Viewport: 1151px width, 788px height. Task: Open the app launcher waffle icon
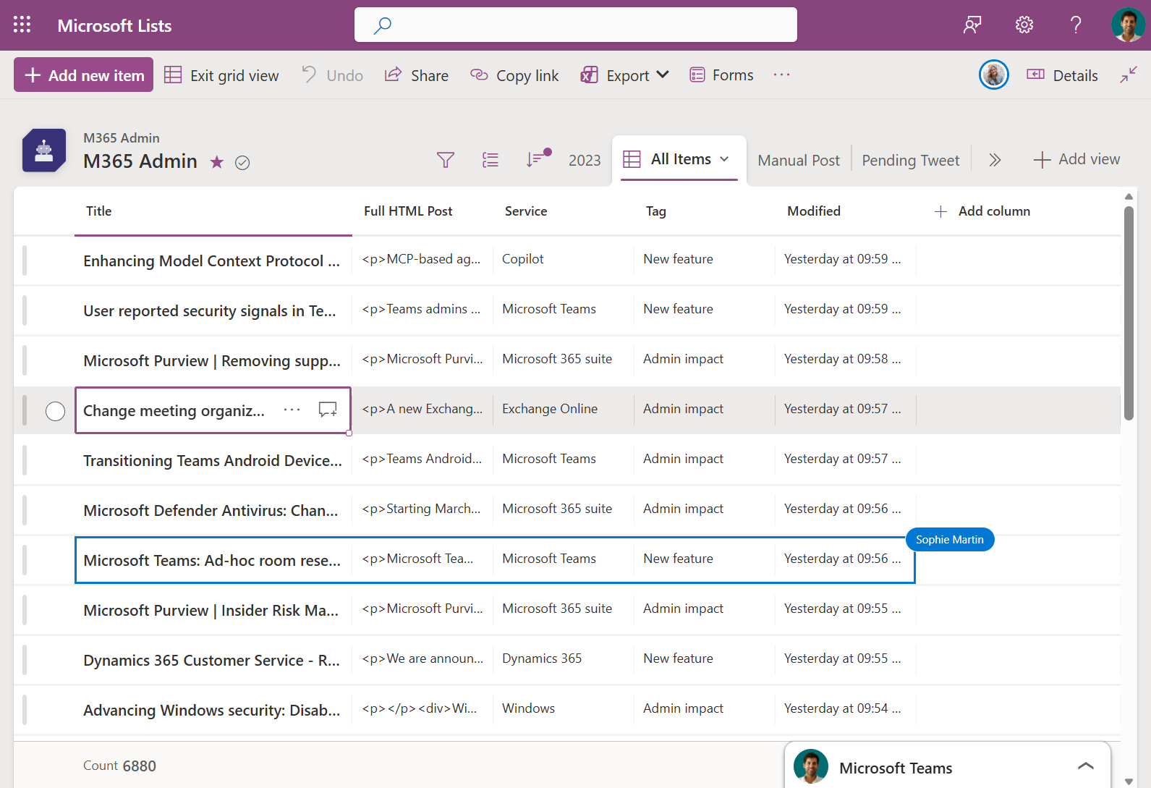tap(22, 25)
